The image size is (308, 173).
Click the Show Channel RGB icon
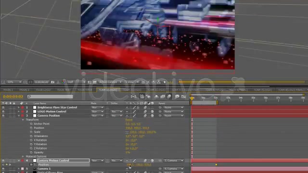point(63,82)
